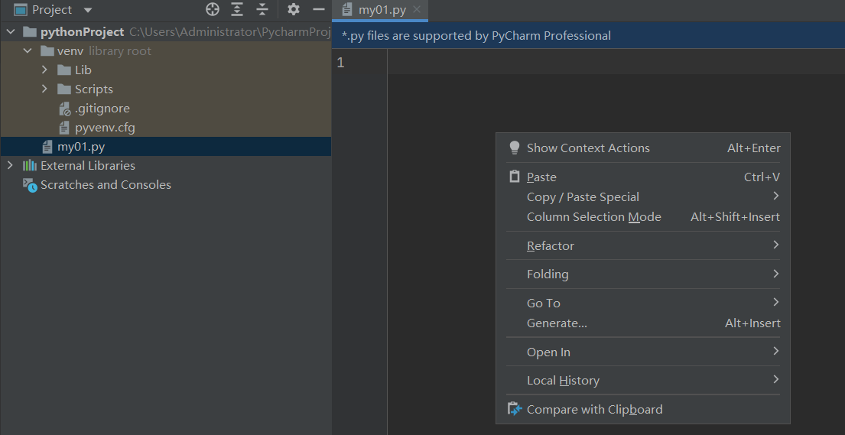Screen dimensions: 845x435
Task: Open the Go To submenu
Action: tap(643, 303)
